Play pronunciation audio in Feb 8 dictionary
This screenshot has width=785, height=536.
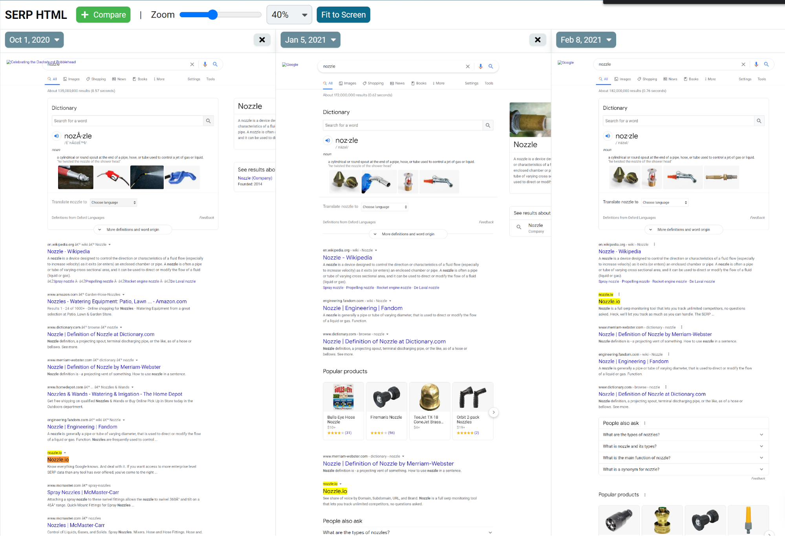click(x=608, y=136)
